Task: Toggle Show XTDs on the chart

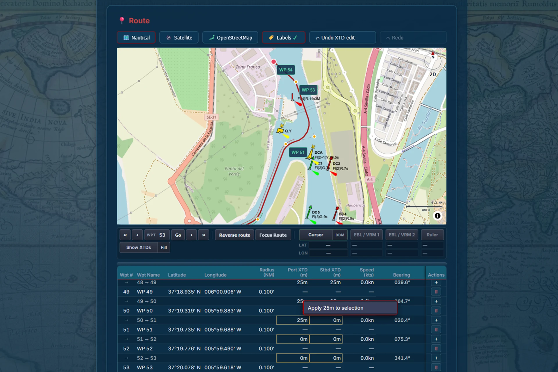Action: pyautogui.click(x=138, y=247)
